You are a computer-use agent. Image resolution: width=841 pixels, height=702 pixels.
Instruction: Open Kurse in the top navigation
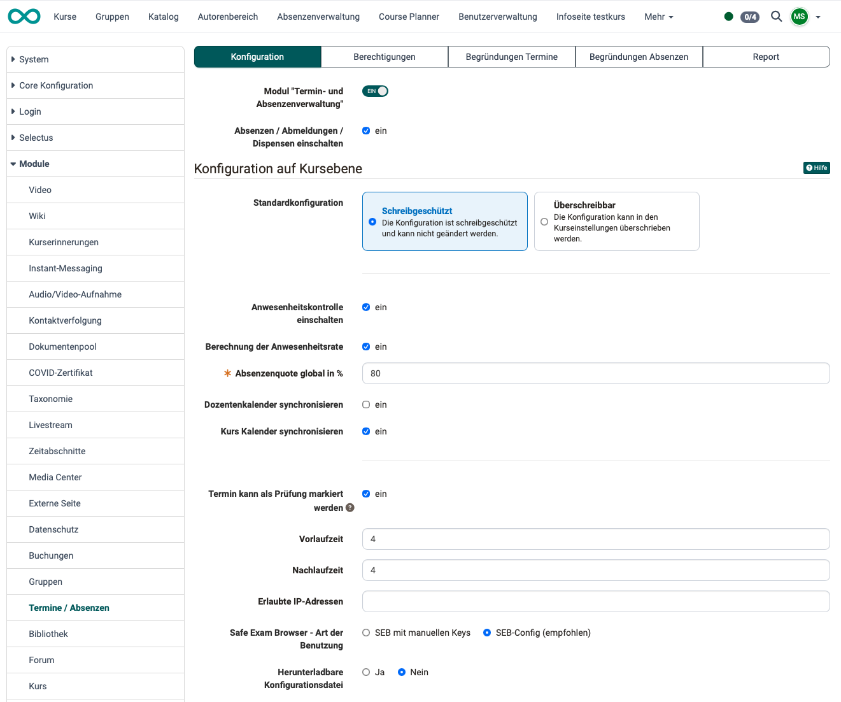(65, 17)
